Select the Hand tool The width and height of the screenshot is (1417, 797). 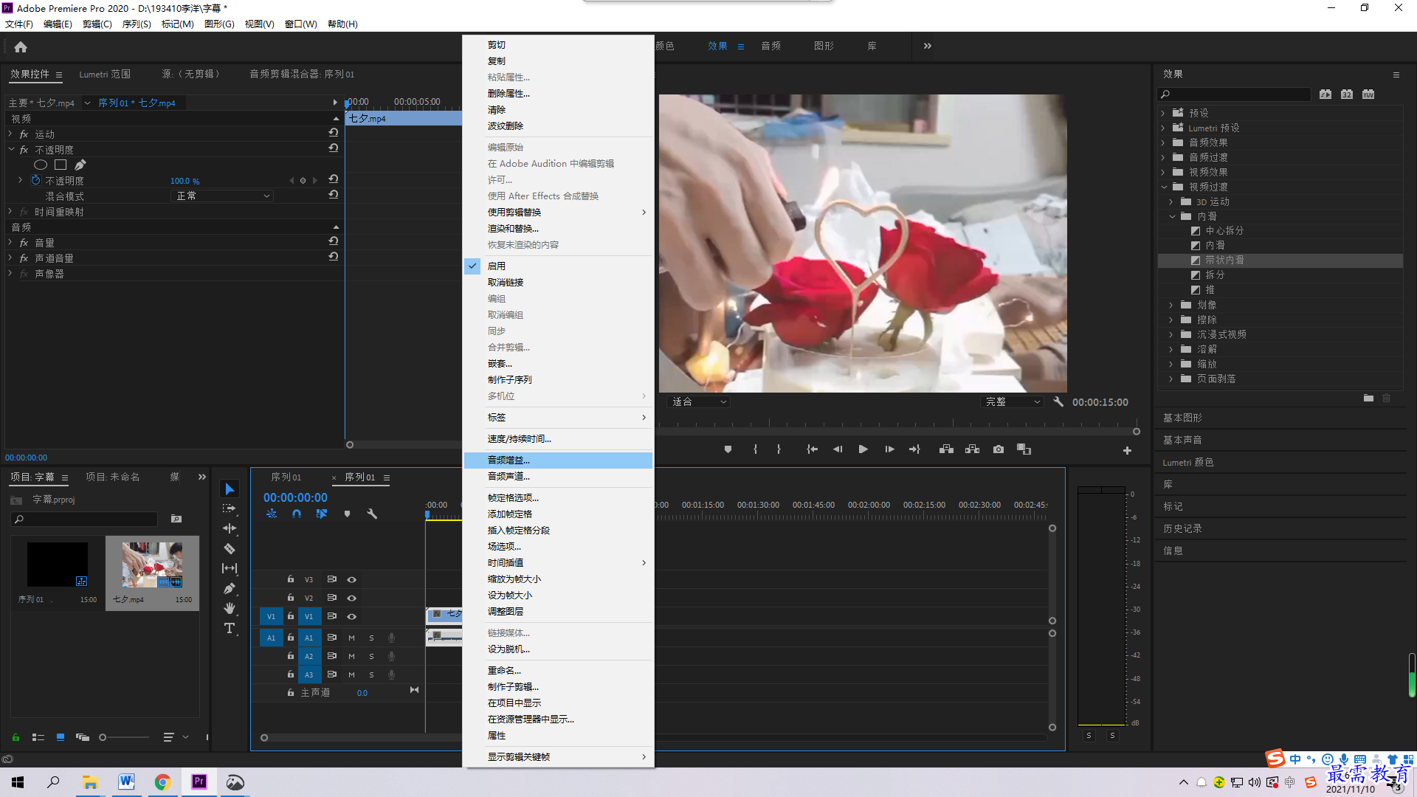[230, 608]
